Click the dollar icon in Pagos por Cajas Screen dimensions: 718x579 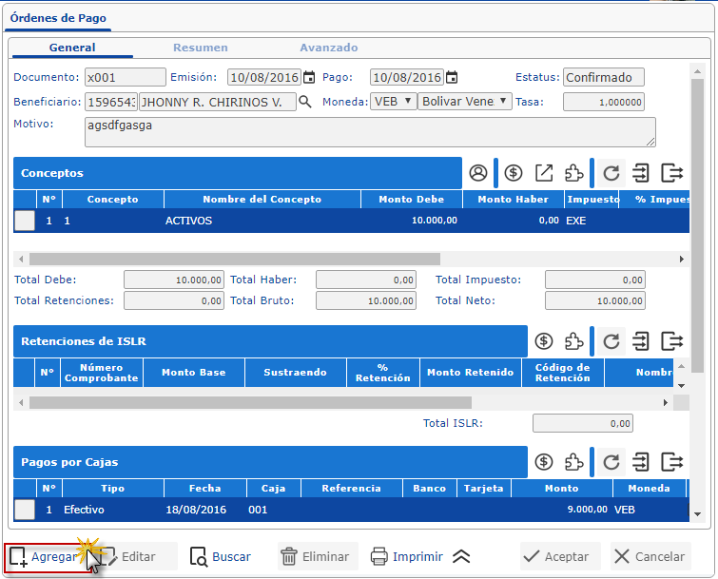(544, 462)
